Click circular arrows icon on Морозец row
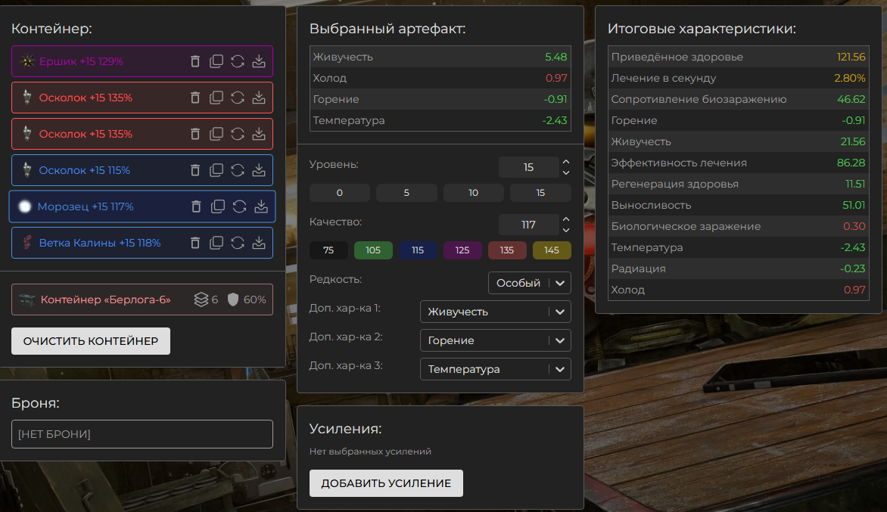This screenshot has height=512, width=887. pyautogui.click(x=239, y=206)
